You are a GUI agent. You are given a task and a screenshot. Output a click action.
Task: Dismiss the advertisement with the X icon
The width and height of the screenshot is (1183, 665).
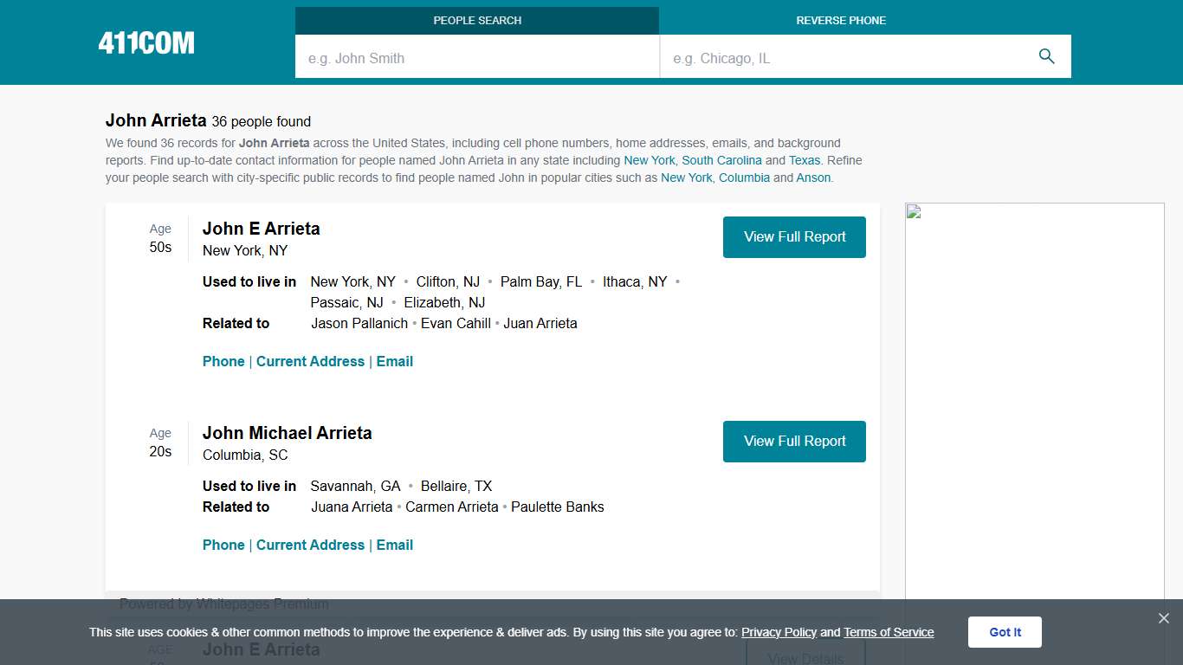tap(1163, 618)
